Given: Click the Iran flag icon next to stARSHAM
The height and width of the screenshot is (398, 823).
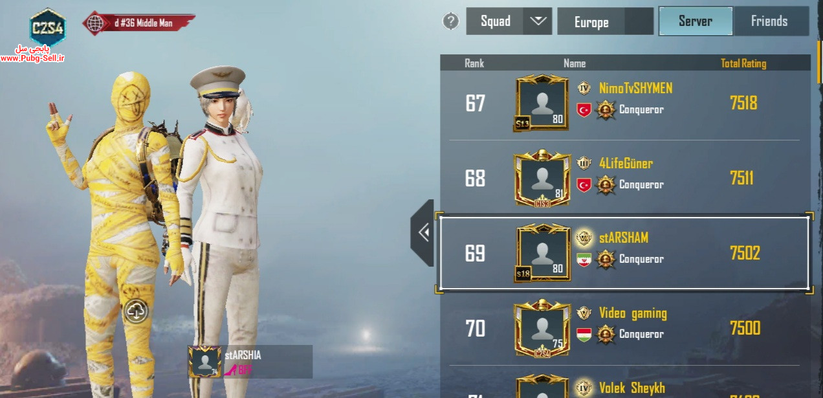Looking at the screenshot, I should (584, 260).
